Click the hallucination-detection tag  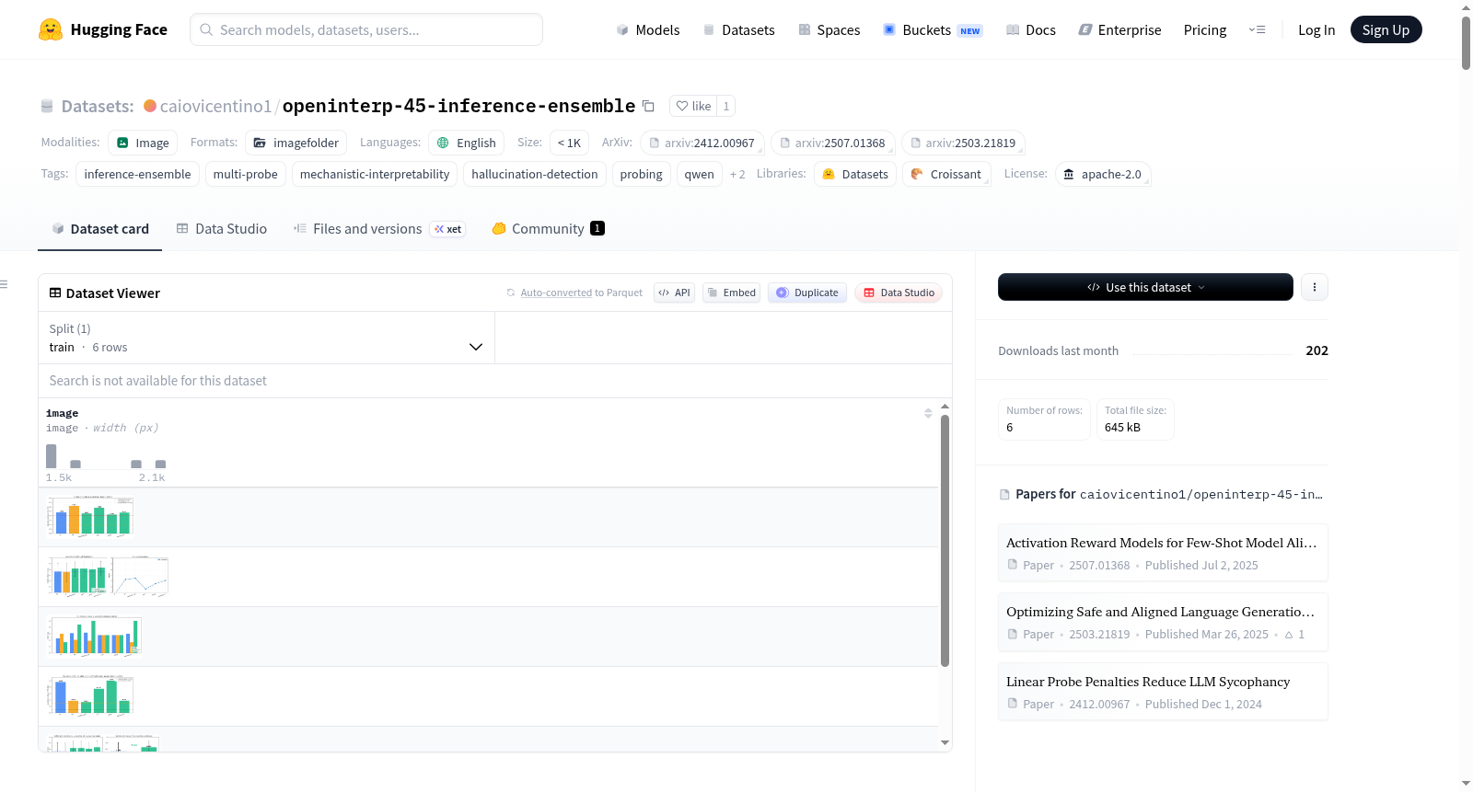point(535,174)
